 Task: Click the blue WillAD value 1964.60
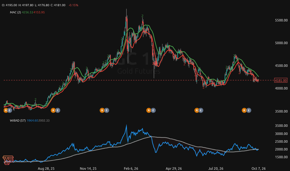pyautogui.click(x=32, y=121)
